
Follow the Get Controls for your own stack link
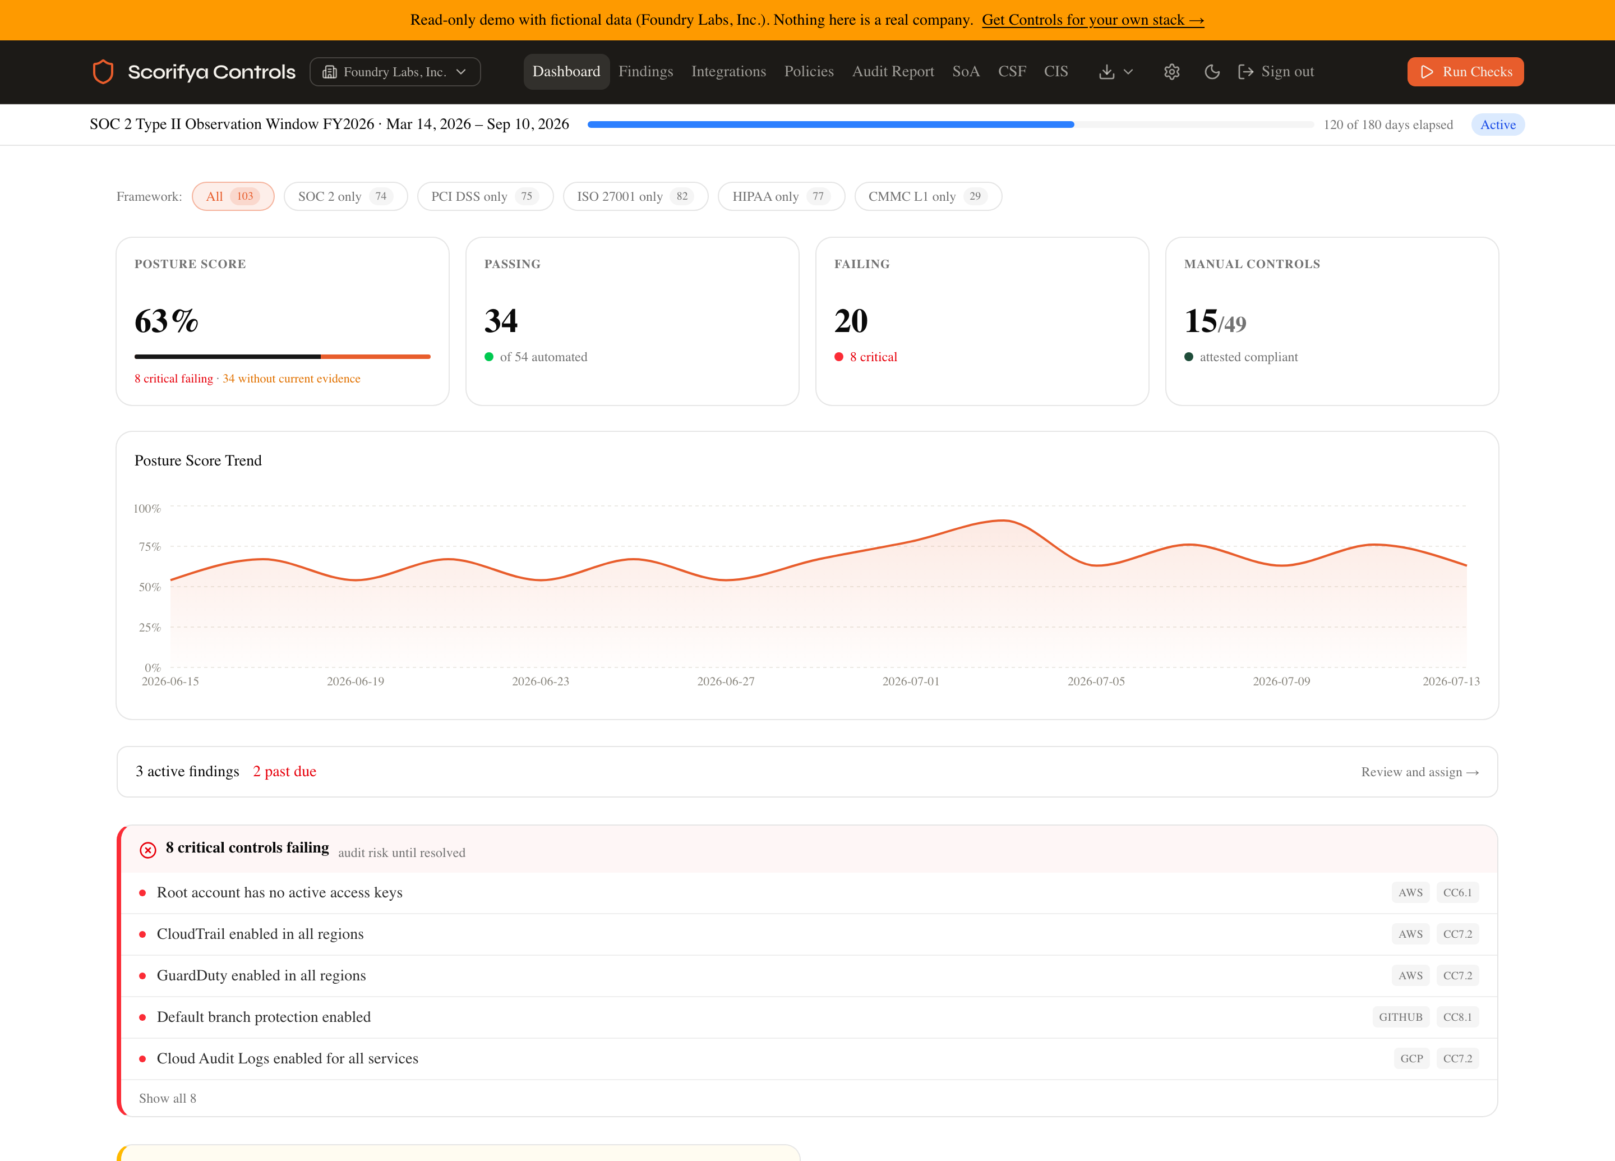click(1093, 20)
